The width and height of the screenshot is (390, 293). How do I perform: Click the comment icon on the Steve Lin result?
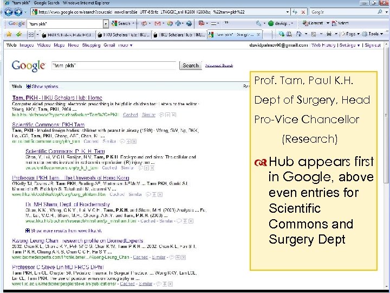[158, 284]
